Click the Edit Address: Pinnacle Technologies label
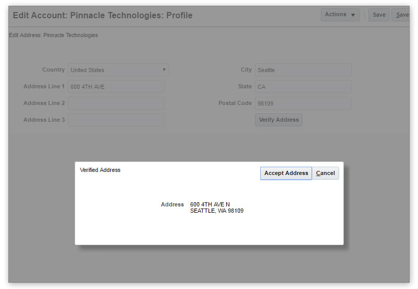418x289 pixels. (x=53, y=36)
